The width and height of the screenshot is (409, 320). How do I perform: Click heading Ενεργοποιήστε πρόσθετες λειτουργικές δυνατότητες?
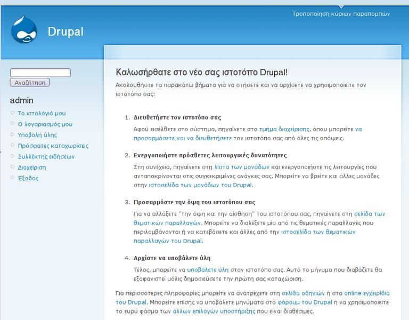210,155
